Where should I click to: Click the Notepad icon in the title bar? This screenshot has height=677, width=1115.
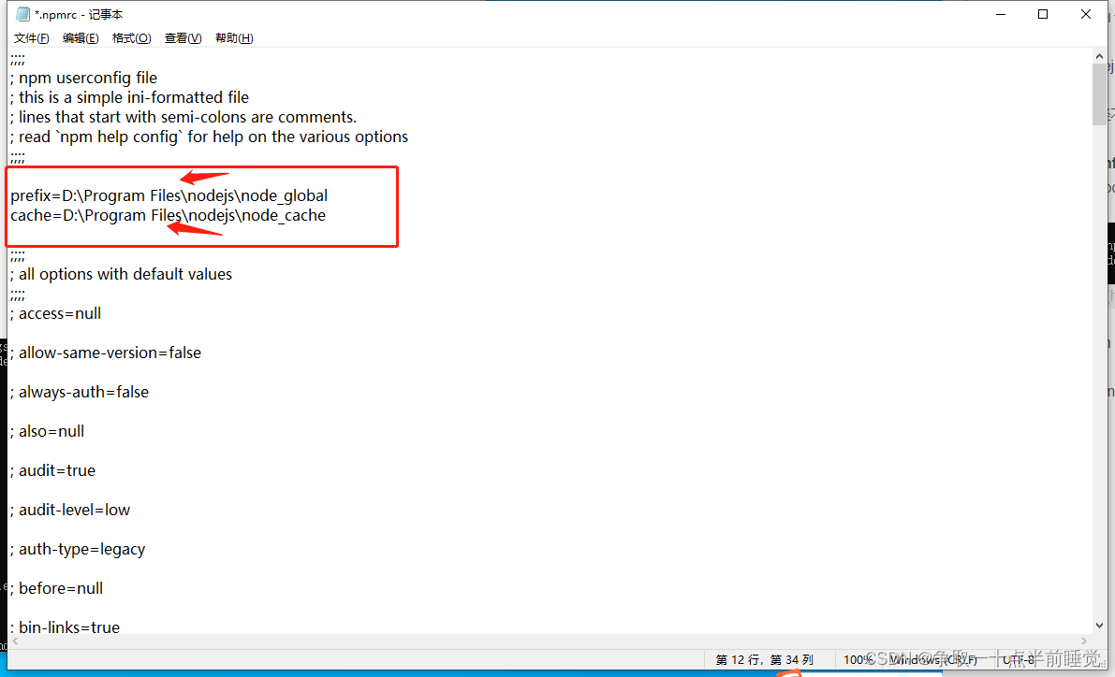pyautogui.click(x=22, y=13)
